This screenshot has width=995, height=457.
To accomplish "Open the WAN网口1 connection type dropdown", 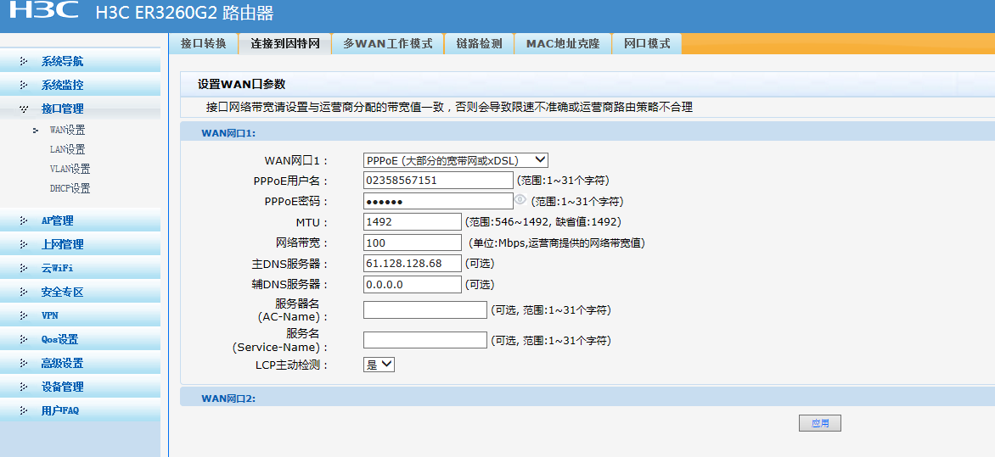I will click(456, 160).
